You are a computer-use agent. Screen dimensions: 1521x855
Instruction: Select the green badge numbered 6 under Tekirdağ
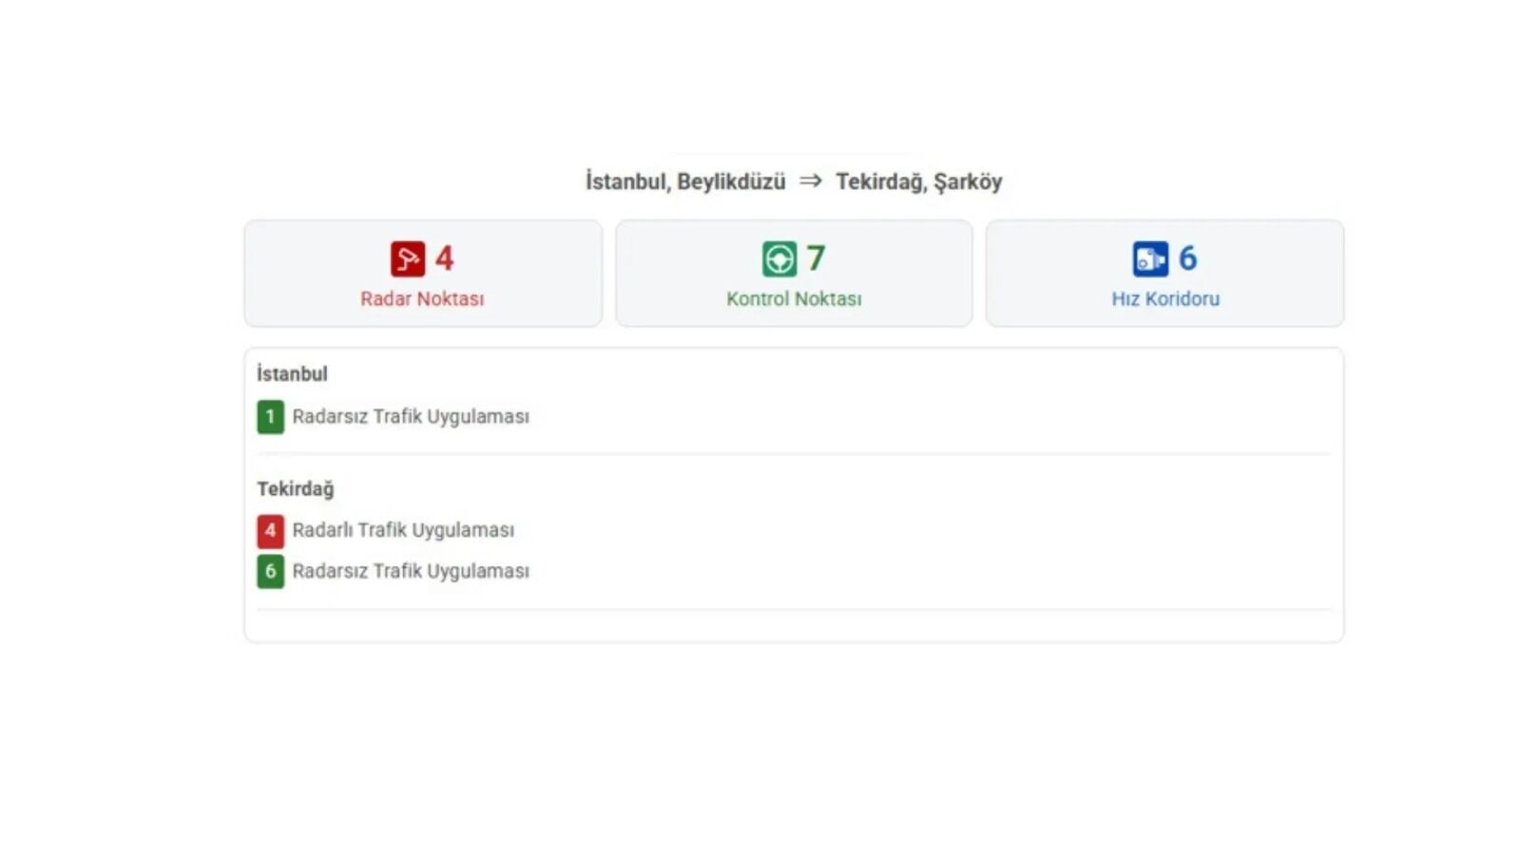pyautogui.click(x=270, y=571)
